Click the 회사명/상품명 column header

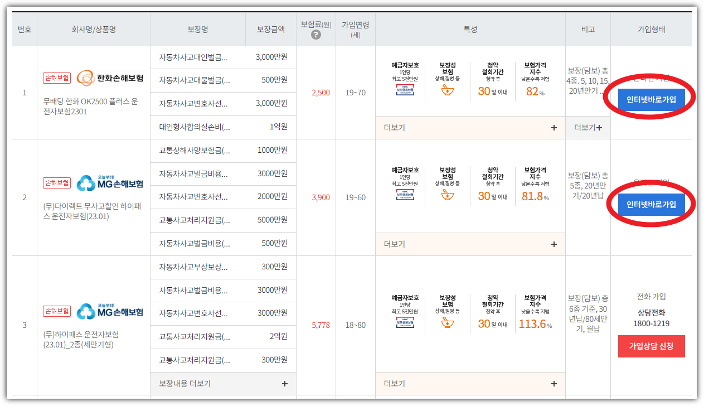coord(93,29)
